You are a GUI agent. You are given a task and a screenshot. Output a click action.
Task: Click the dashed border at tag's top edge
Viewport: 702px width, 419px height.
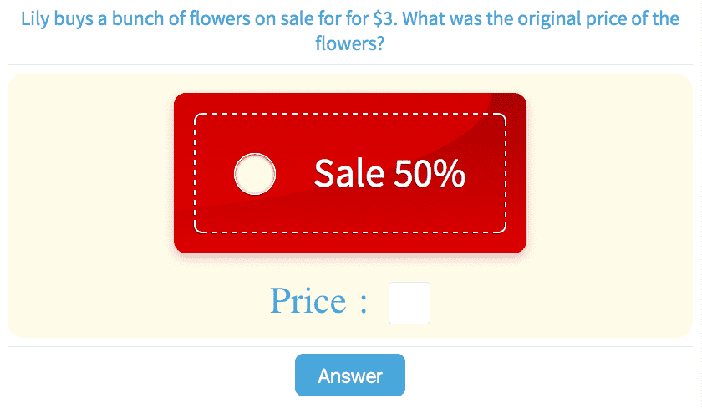(x=349, y=114)
